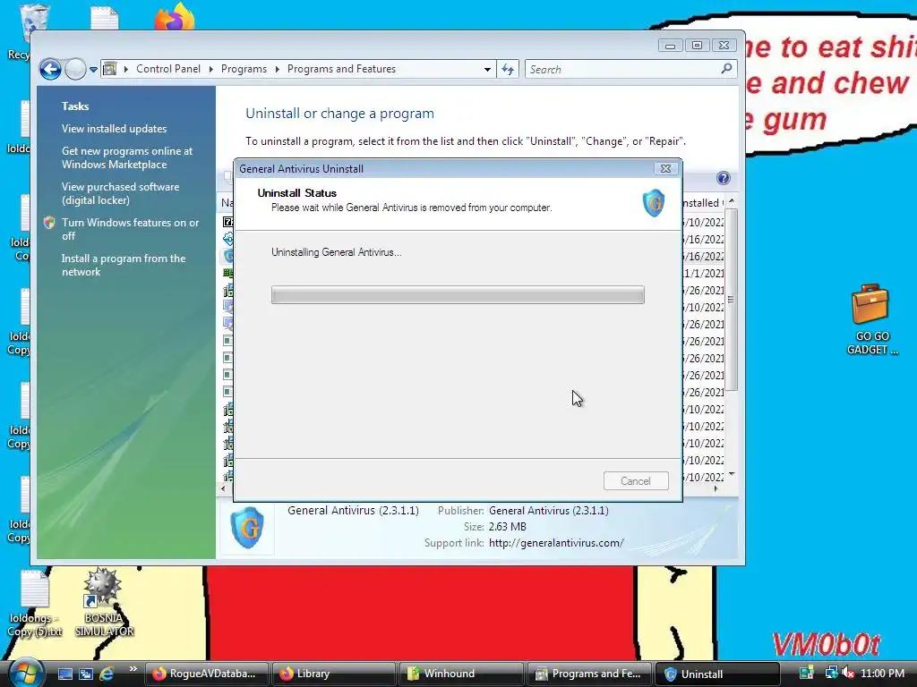917x687 pixels.
Task: Open View purchased software digital locker
Action: (x=121, y=193)
